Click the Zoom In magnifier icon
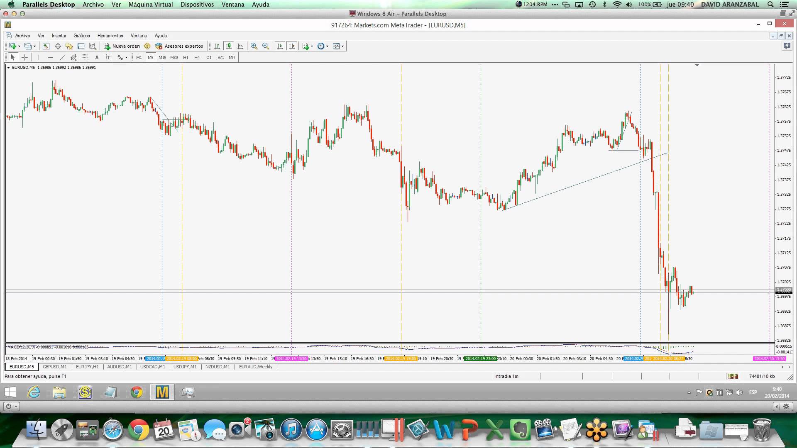The image size is (797, 448). tap(254, 46)
